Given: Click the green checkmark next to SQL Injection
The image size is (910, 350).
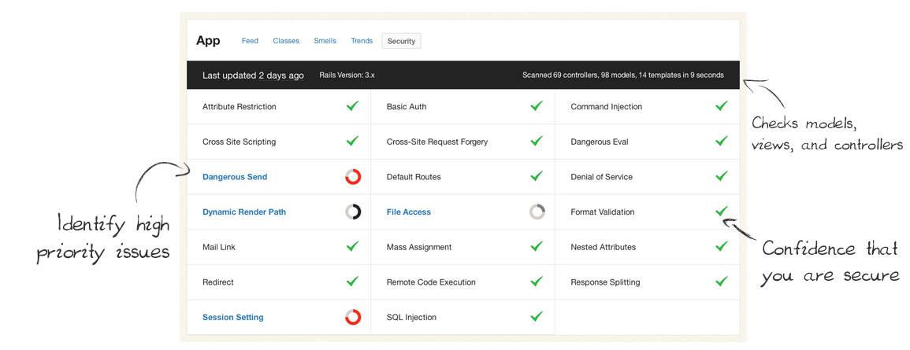Looking at the screenshot, I should point(537,316).
